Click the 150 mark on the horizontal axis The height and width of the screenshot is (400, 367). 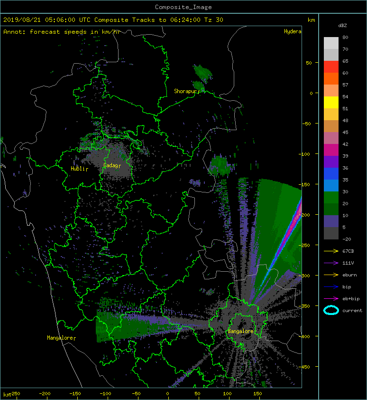pyautogui.click(x=257, y=394)
